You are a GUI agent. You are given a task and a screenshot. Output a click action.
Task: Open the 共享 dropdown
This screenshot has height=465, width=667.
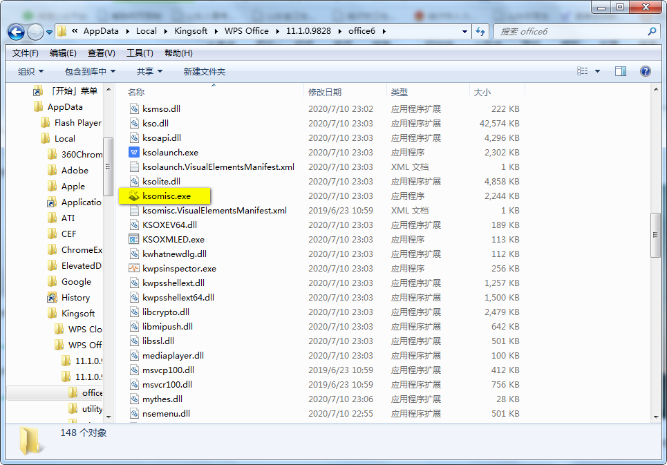tap(149, 71)
